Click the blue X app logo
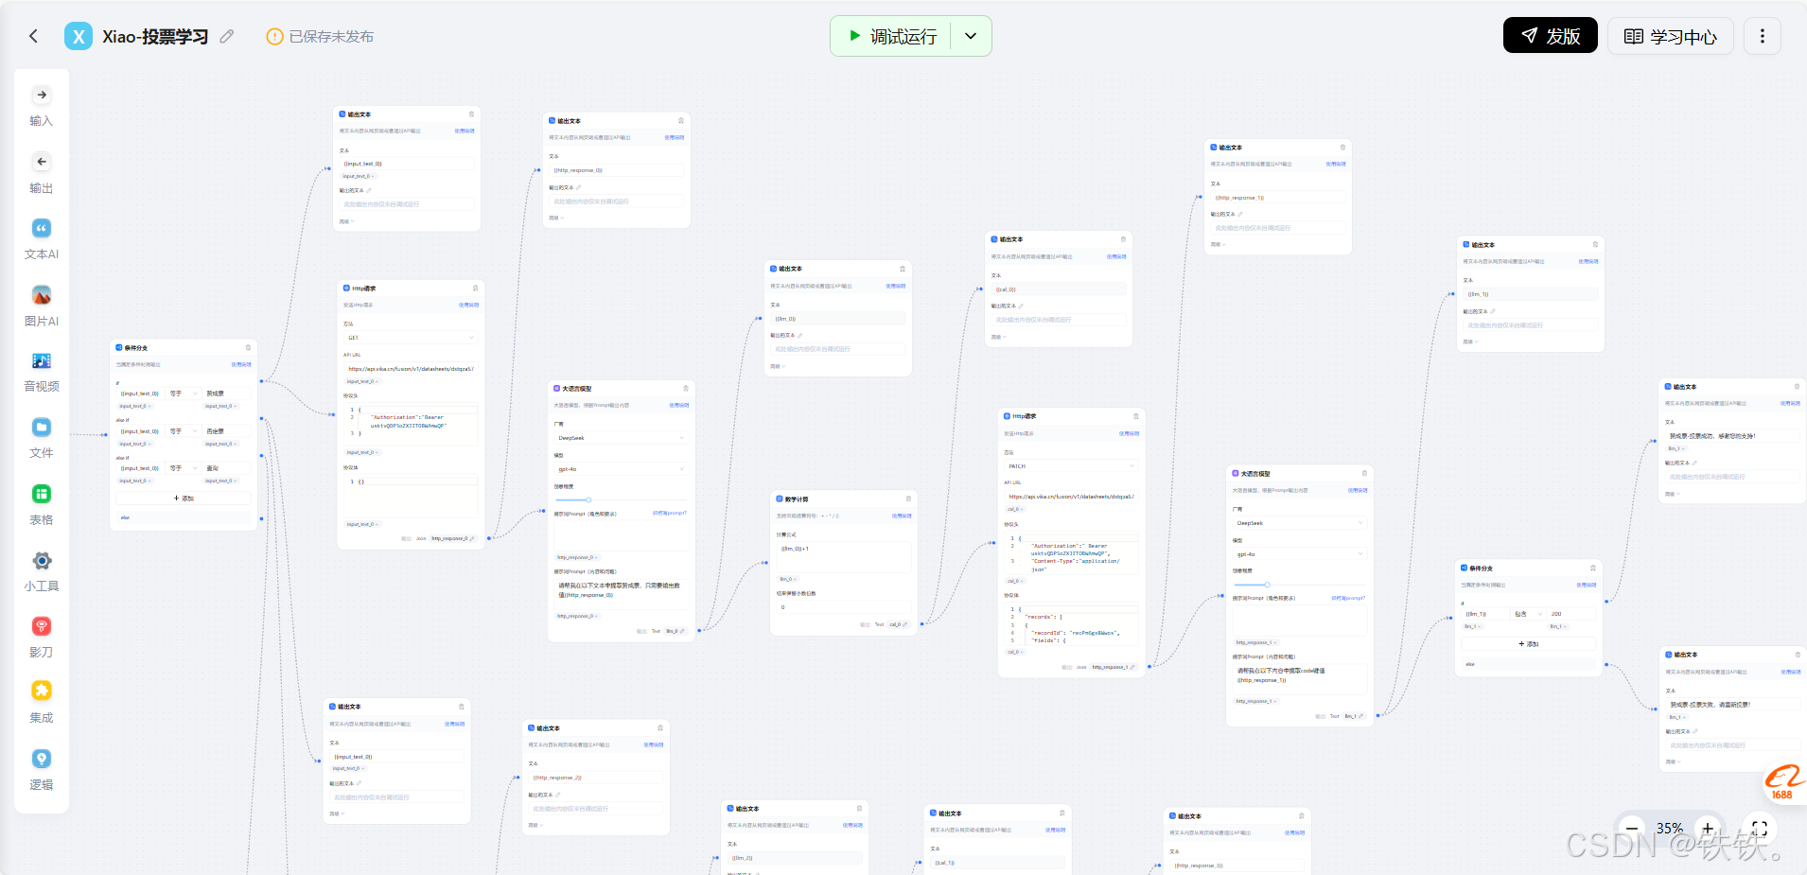This screenshot has height=875, width=1807. click(79, 36)
